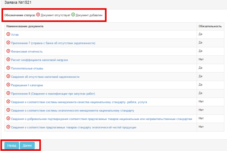This screenshot has width=227, height=151.
Task: Open Положительные отзывы link
Action: click(x=27, y=68)
